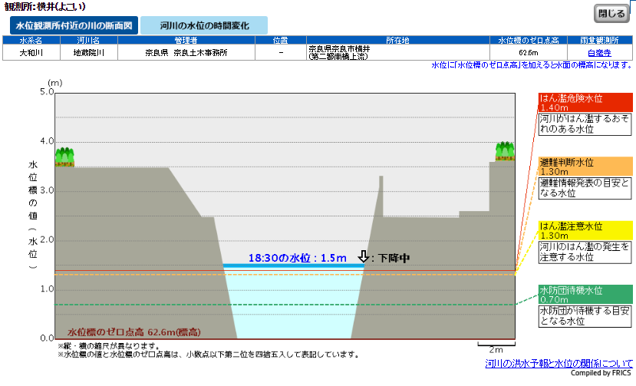Switch to 河川の水位の時間変化 tab
This screenshot has width=636, height=386.
click(204, 25)
